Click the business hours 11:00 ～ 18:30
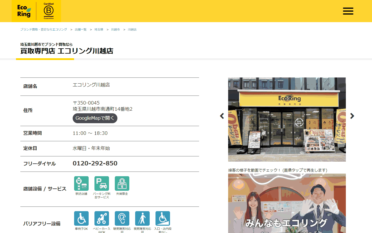 [90, 133]
